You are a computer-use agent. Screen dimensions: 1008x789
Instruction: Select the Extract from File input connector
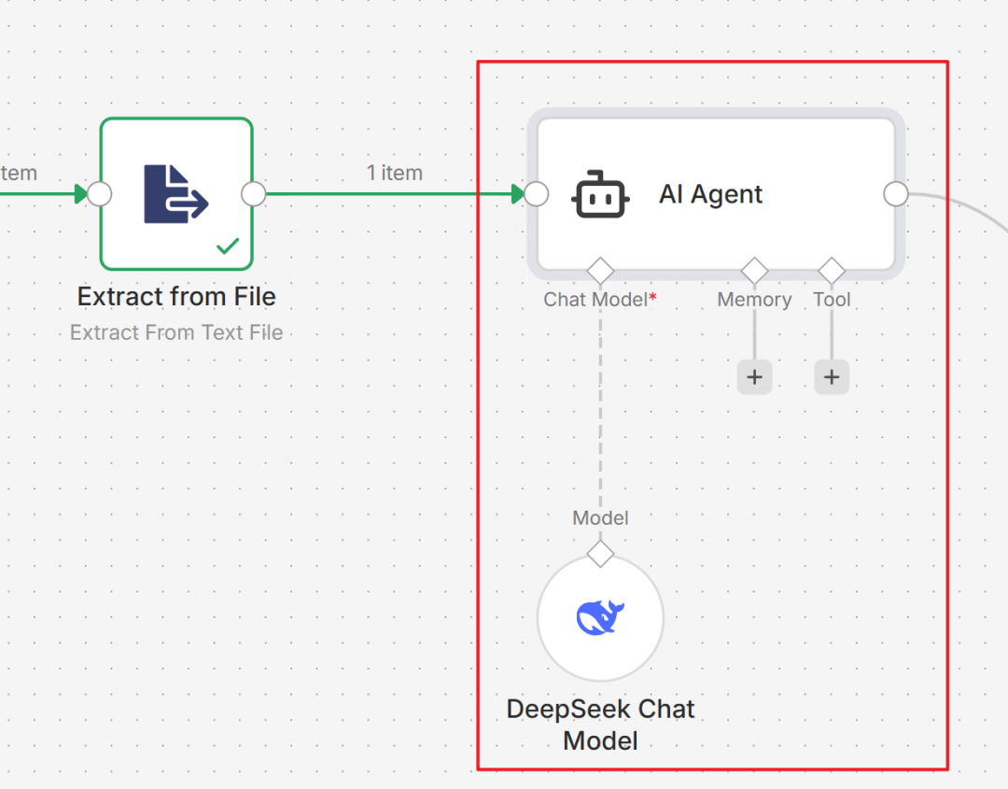pyautogui.click(x=99, y=194)
